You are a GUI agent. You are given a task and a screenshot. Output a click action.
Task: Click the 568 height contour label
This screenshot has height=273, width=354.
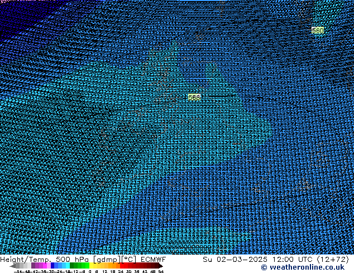[x=194, y=97]
